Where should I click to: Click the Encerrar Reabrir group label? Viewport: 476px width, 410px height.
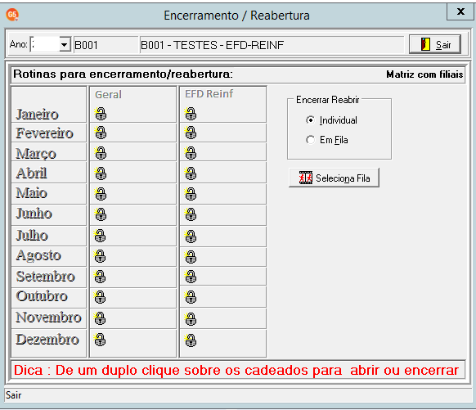327,100
